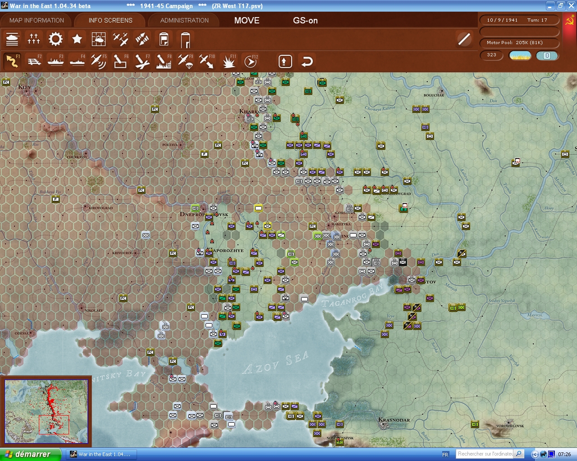Click the date and Turn 17 display
Screen dimensions: 577x461
tap(519, 20)
